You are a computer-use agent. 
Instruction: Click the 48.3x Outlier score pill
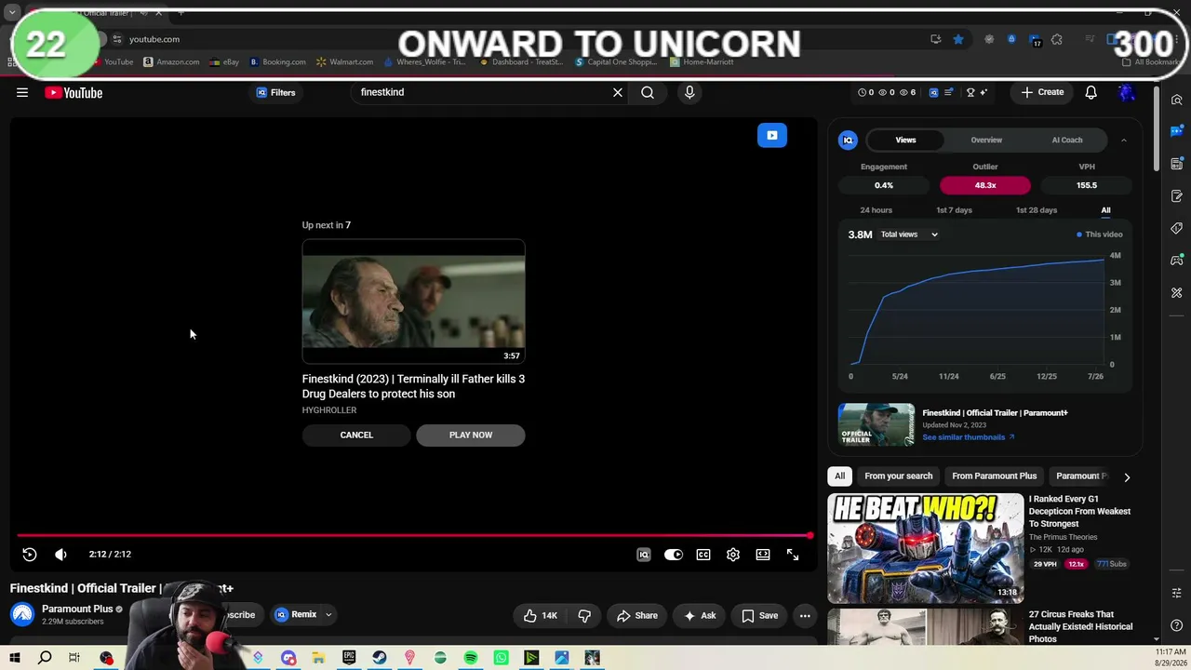click(985, 185)
